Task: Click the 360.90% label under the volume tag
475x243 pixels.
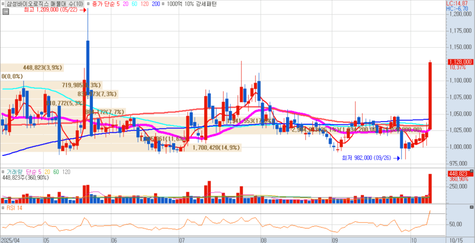Action: (x=459, y=179)
